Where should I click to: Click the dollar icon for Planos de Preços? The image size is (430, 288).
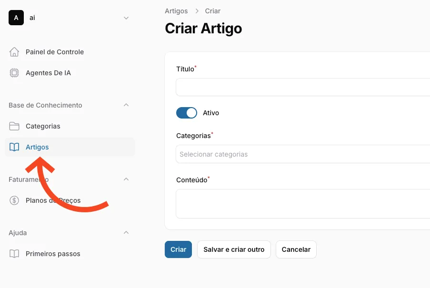coord(14,200)
